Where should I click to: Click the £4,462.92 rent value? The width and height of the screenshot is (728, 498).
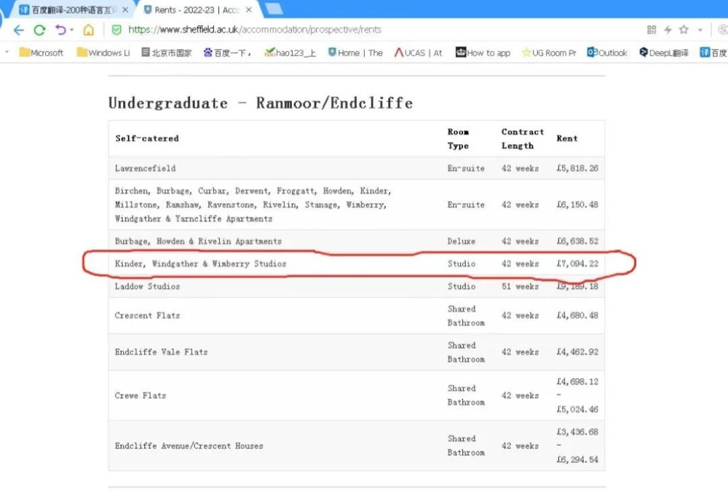577,352
